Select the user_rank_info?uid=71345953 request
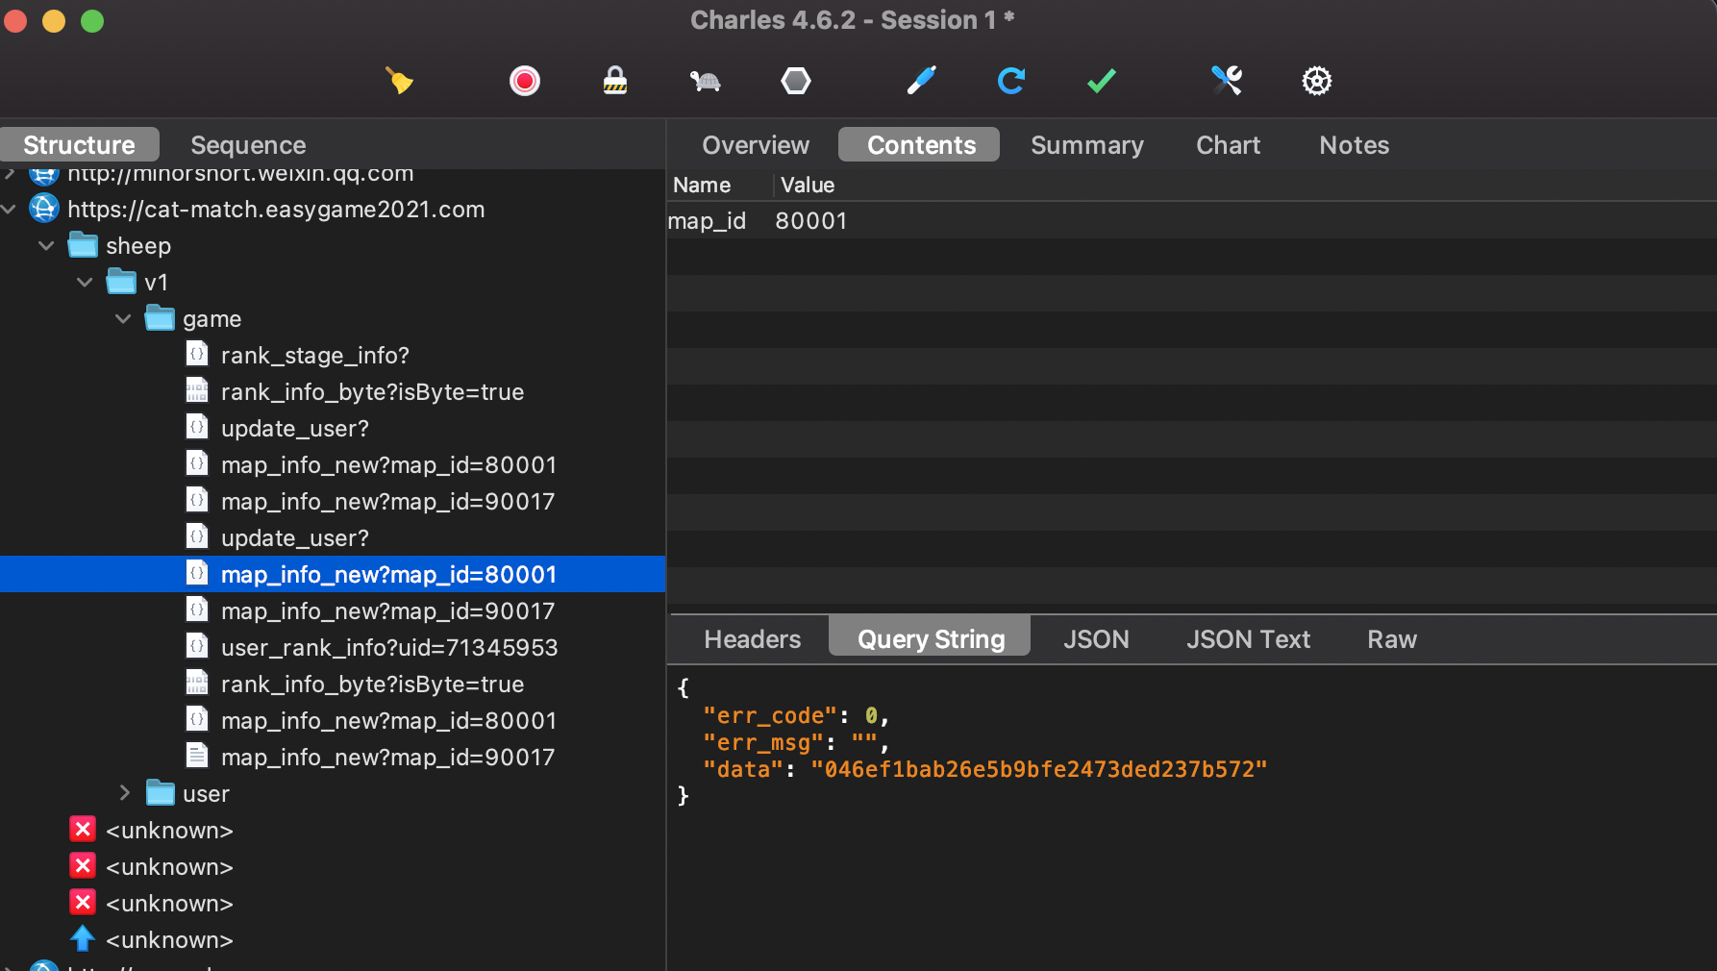Screen dimensions: 1717x971 pos(389,647)
